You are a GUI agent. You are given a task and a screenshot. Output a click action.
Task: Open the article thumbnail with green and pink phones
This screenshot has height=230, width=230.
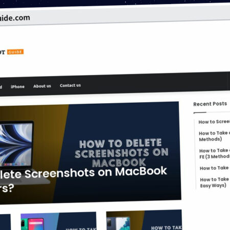pyautogui.click(x=58, y=221)
